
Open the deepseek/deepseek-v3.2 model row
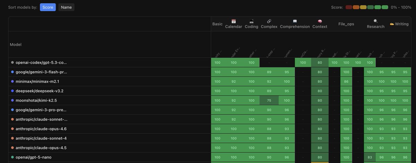coord(110,91)
